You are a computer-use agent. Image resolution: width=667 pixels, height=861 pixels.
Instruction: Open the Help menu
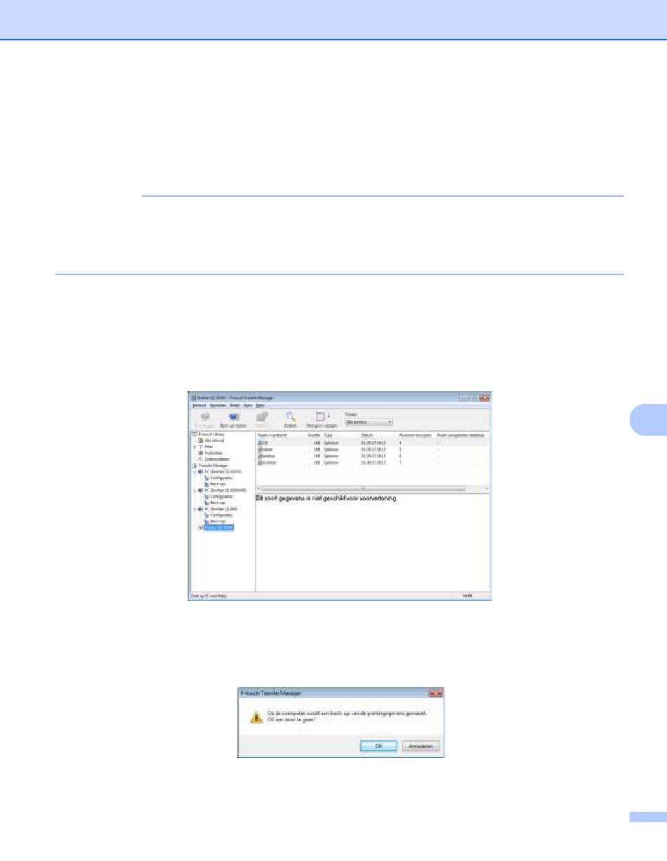pos(260,406)
